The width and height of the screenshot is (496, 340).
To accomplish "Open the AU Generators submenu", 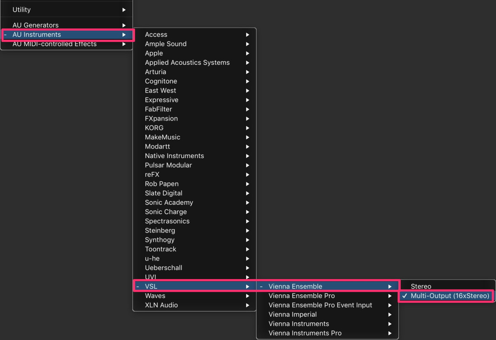I will pyautogui.click(x=66, y=25).
